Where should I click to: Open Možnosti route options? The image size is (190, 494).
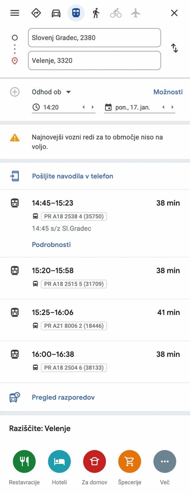(168, 92)
